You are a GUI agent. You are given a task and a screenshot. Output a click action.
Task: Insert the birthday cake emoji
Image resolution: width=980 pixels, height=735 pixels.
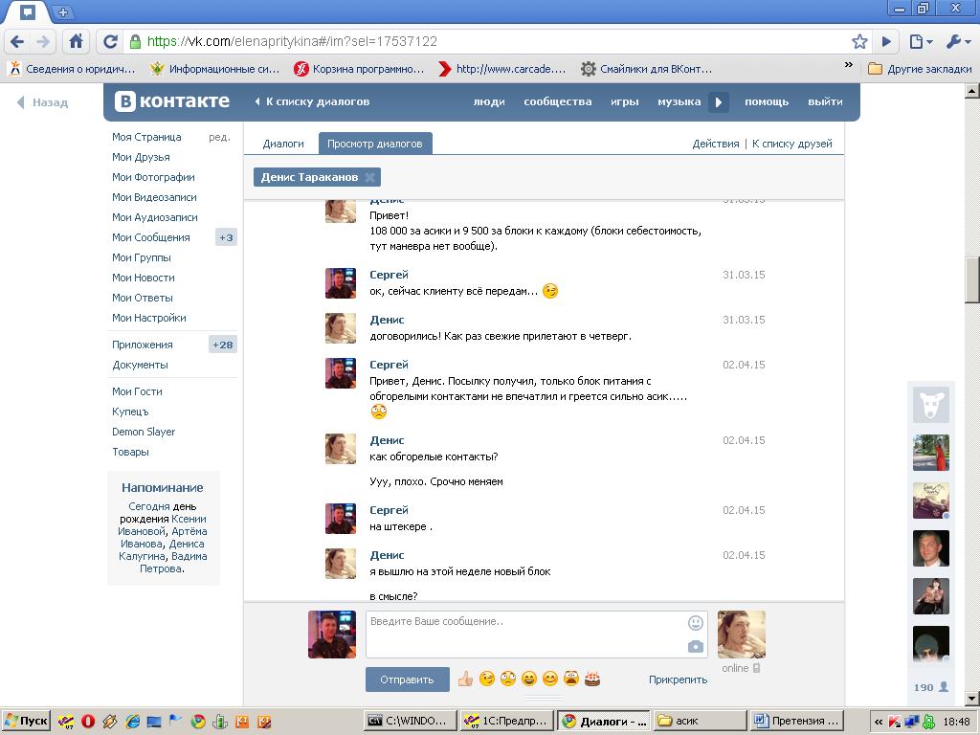(x=591, y=679)
